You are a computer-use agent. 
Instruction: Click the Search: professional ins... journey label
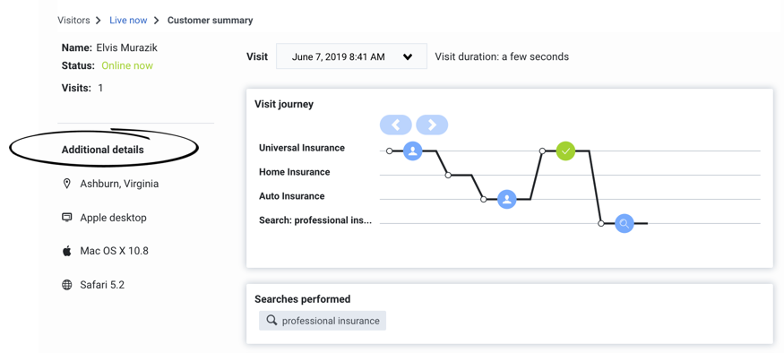pos(315,220)
